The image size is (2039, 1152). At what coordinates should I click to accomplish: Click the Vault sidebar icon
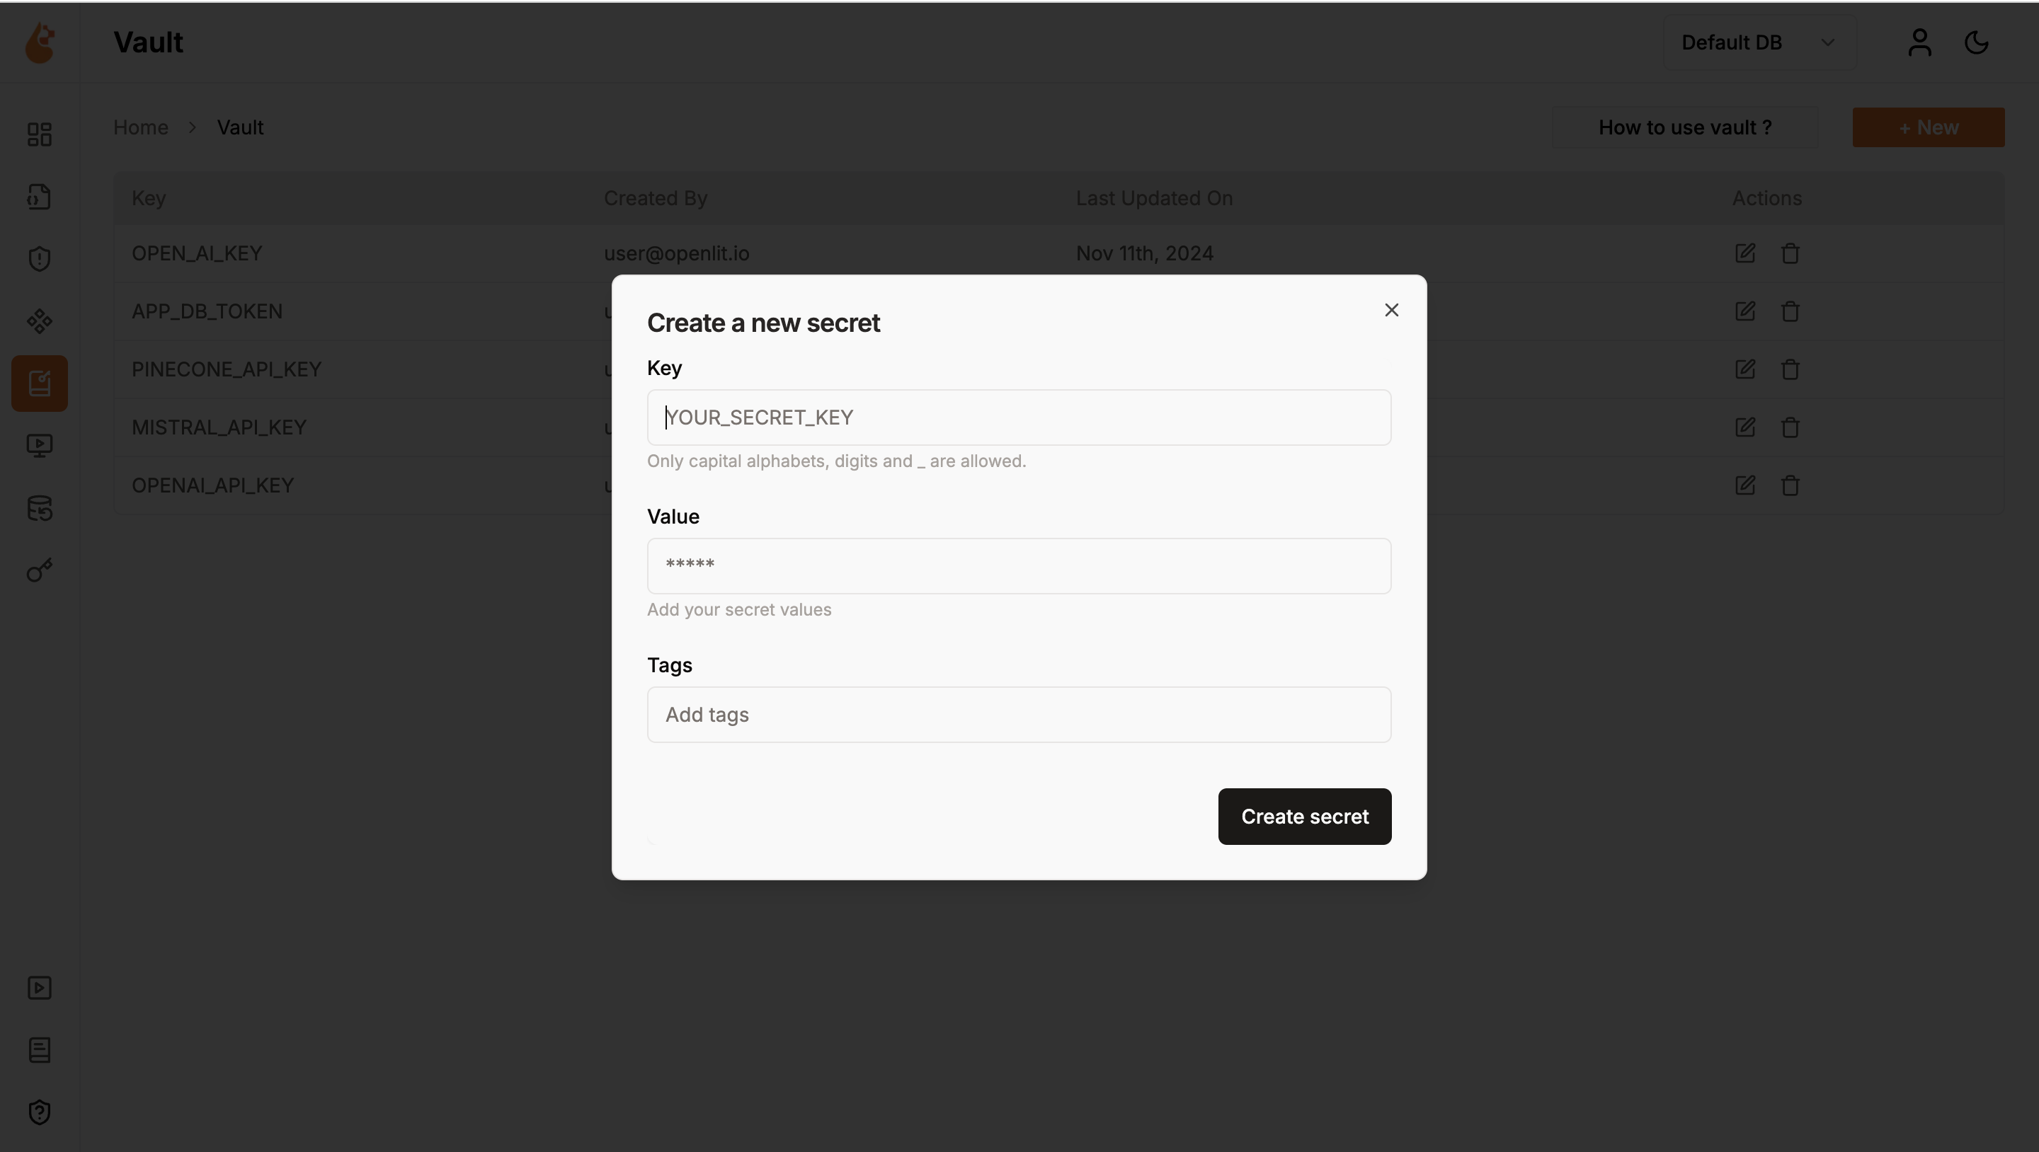click(x=39, y=382)
